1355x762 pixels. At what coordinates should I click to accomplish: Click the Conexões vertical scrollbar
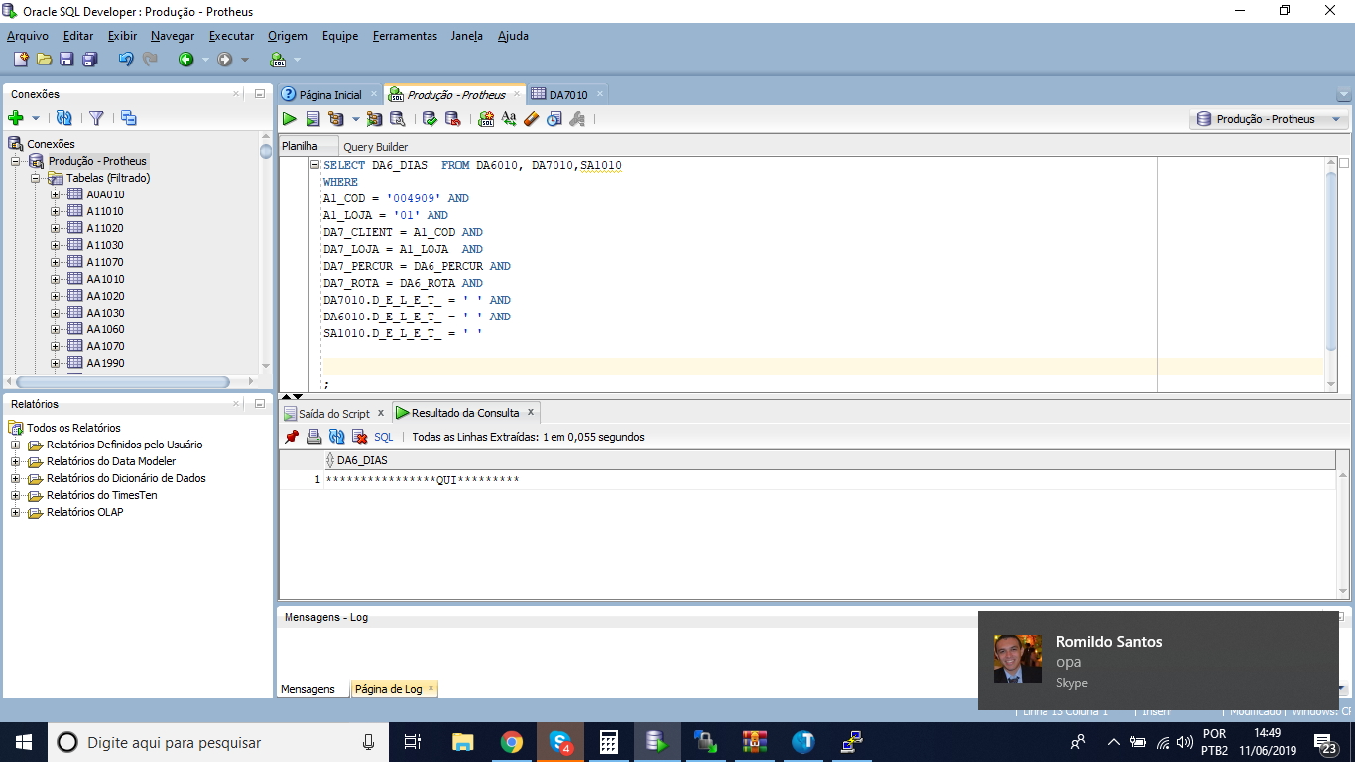point(266,253)
